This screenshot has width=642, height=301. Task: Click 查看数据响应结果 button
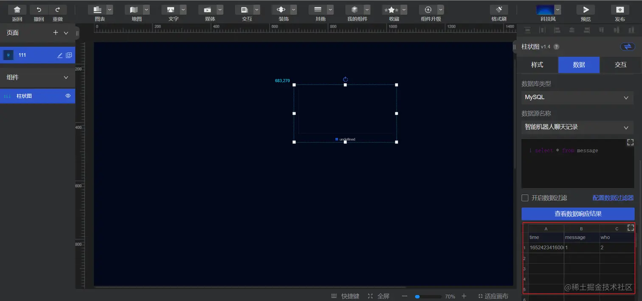click(578, 214)
